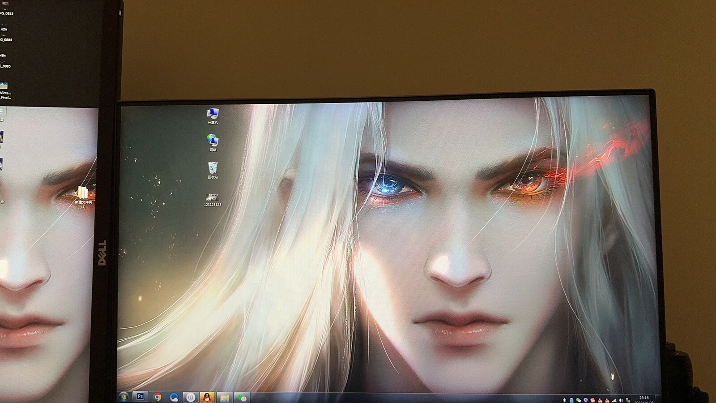This screenshot has height=403, width=716.
Task: Open File Explorer from the taskbar
Action: point(225,397)
